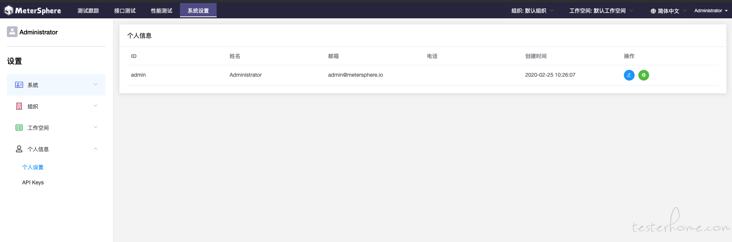Image resolution: width=732 pixels, height=242 pixels.
Task: Click the green settings button for admin
Action: 643,75
